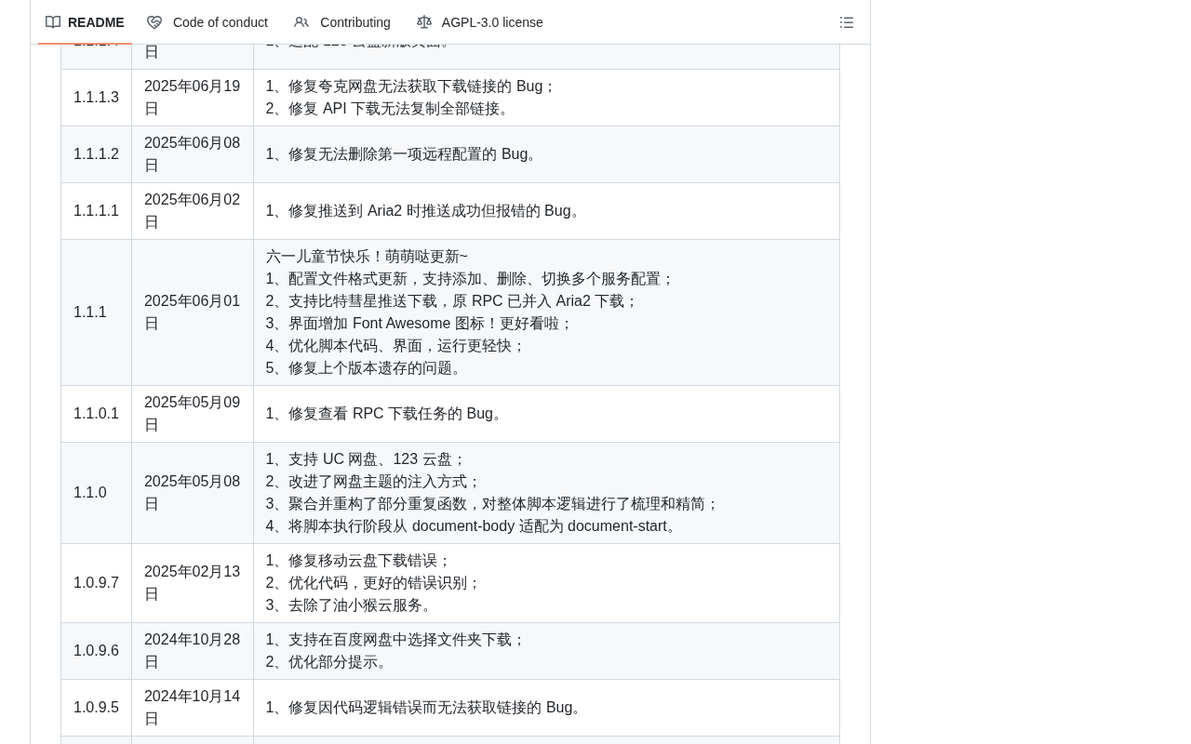Select version cell 1.1.0

97,493
